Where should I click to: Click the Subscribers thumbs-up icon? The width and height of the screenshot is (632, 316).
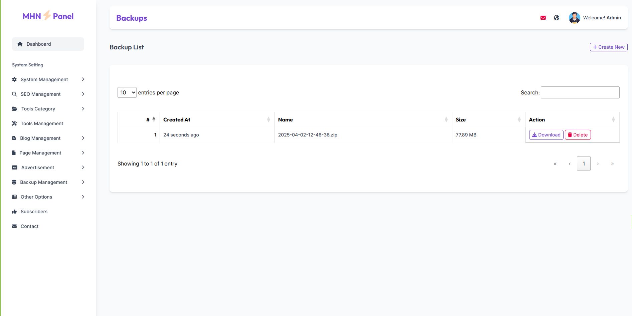tap(14, 212)
